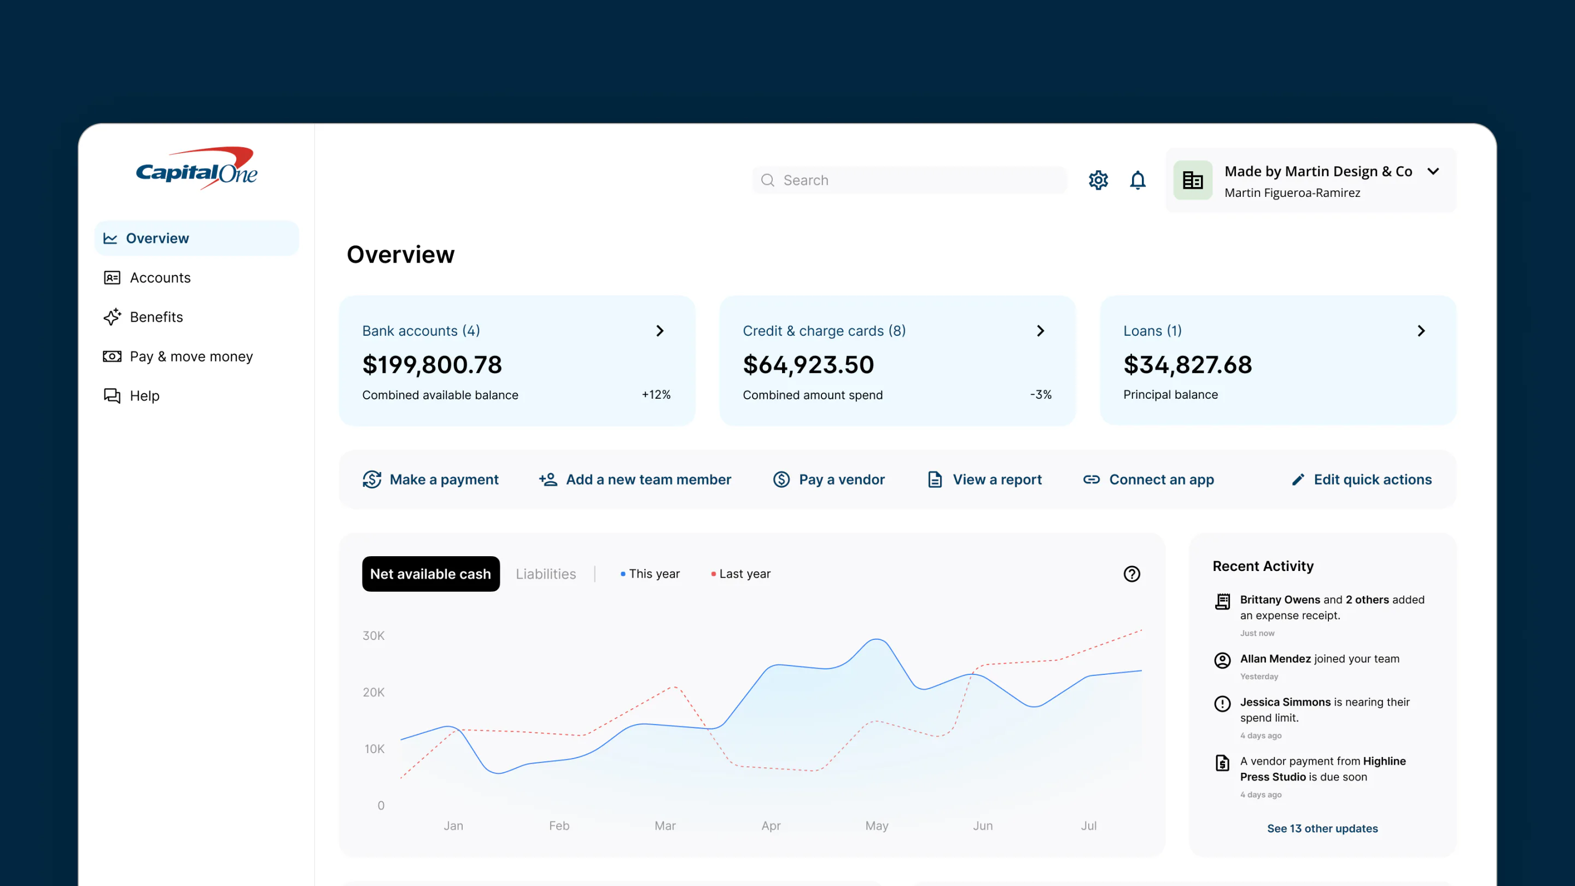Click Allan Mendez's profile activity icon

click(1222, 660)
